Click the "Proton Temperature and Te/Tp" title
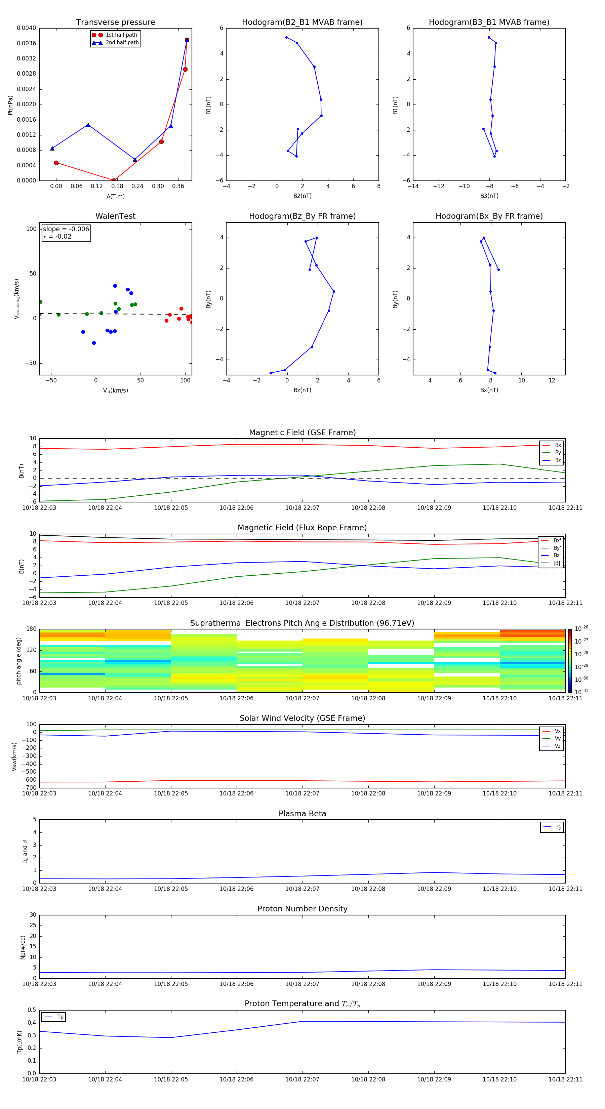This screenshot has width=605, height=1109. click(302, 1003)
